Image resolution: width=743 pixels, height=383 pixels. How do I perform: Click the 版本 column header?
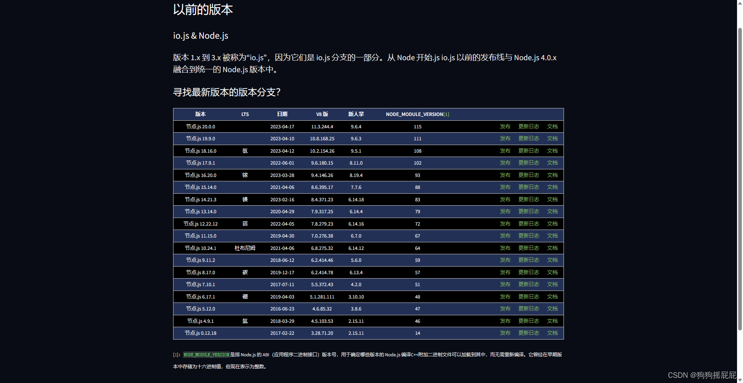(x=200, y=114)
